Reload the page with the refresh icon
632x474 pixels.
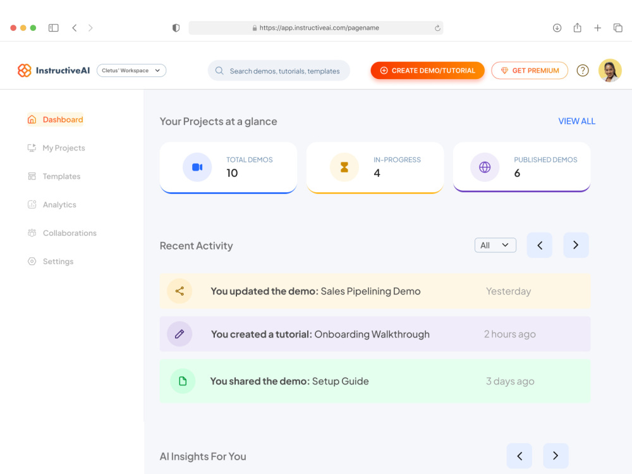tap(437, 28)
